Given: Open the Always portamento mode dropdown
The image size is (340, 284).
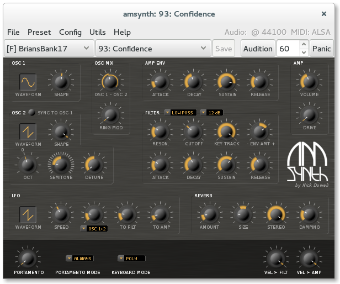Looking at the screenshot, I should [80, 259].
